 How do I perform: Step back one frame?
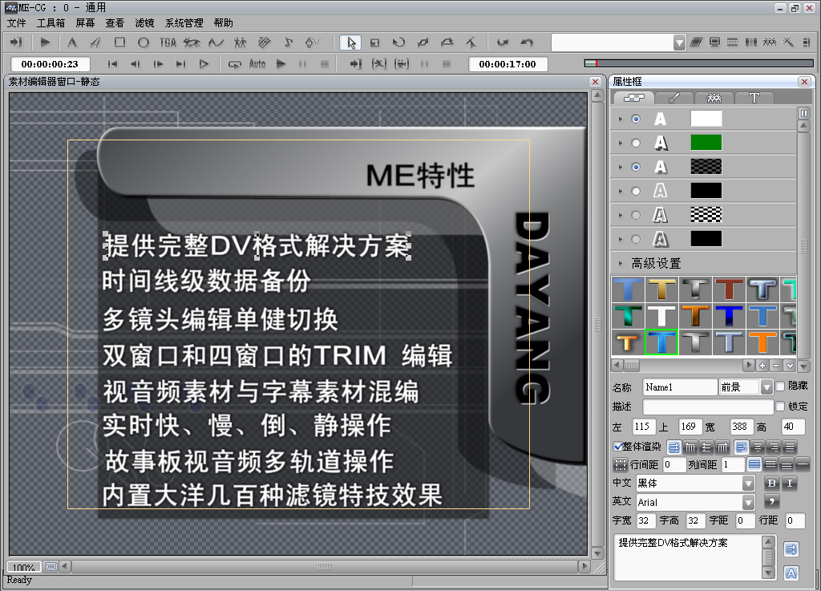click(135, 64)
